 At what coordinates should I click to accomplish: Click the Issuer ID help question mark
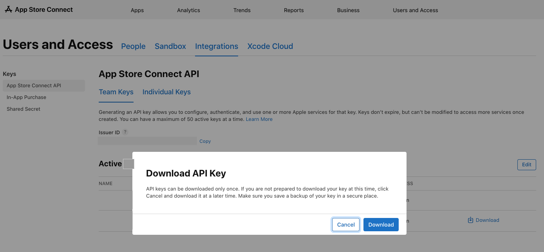(x=125, y=132)
